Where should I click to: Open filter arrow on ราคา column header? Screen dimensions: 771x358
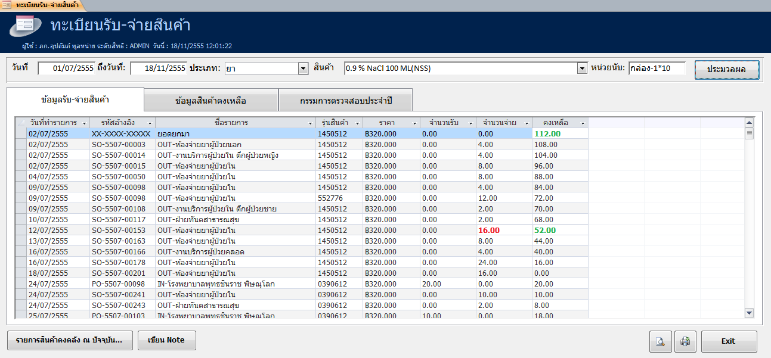(416, 122)
